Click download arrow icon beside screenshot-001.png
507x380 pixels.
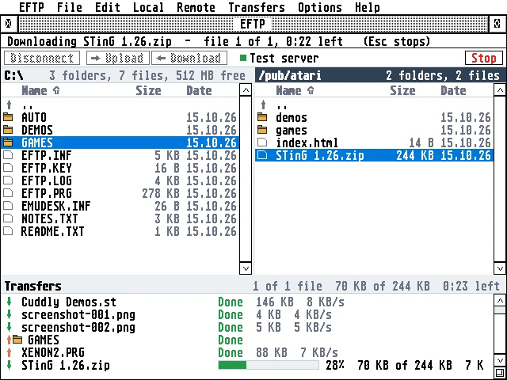click(9, 315)
